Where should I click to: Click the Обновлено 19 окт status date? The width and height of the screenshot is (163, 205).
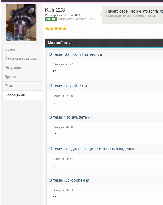118,16
